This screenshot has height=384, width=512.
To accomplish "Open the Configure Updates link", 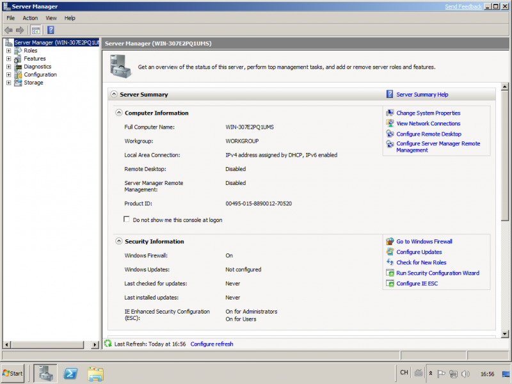I will (419, 252).
